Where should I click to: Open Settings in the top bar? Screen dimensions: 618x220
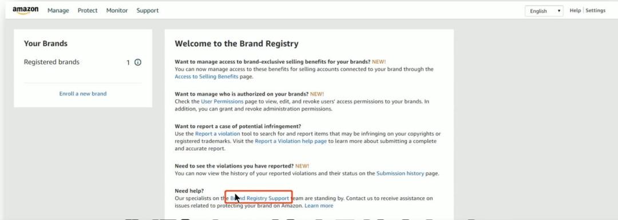click(x=596, y=11)
